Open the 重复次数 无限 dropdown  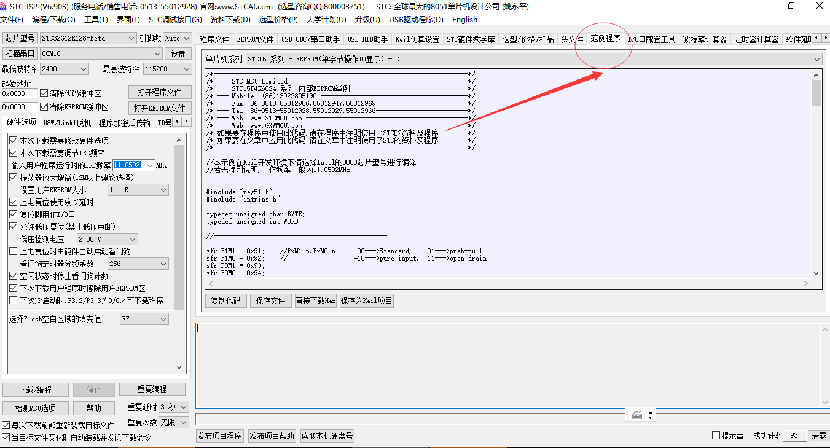tap(174, 422)
